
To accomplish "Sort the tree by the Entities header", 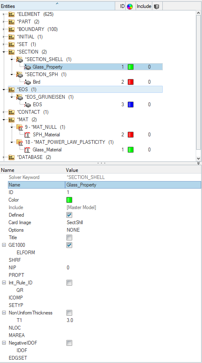I will coord(58,6).
